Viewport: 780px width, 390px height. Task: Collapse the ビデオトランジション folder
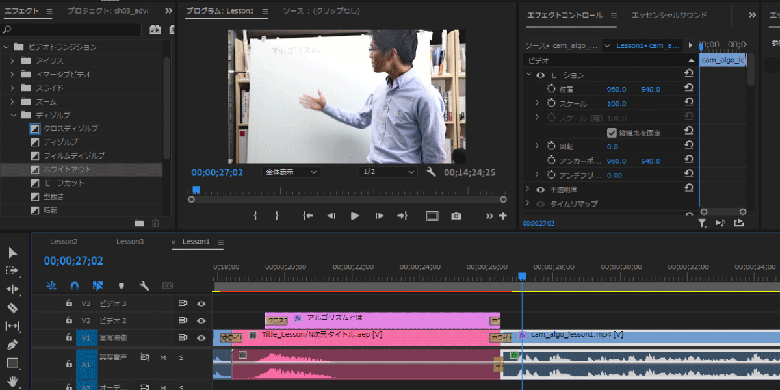tap(6, 47)
